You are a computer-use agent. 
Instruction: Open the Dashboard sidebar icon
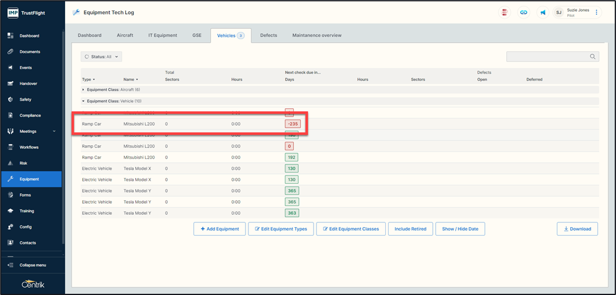coord(10,36)
